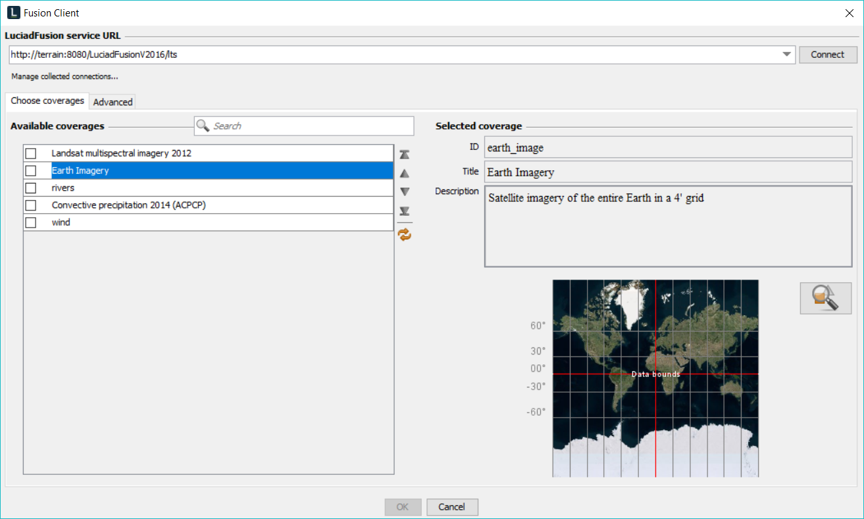Select the wind row
This screenshot has width=864, height=519.
208,222
